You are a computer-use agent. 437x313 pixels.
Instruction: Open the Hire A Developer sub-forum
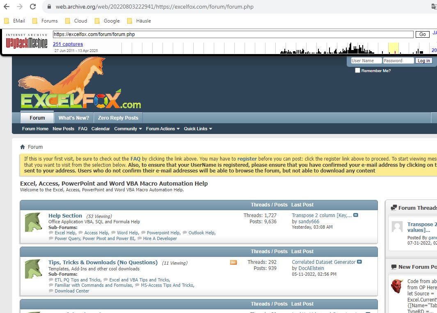[x=160, y=238]
